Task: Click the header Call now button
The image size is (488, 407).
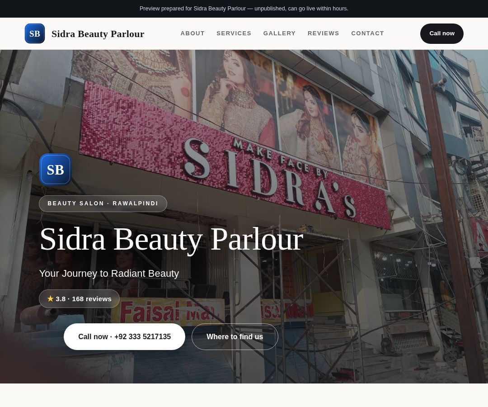Action: click(x=441, y=33)
